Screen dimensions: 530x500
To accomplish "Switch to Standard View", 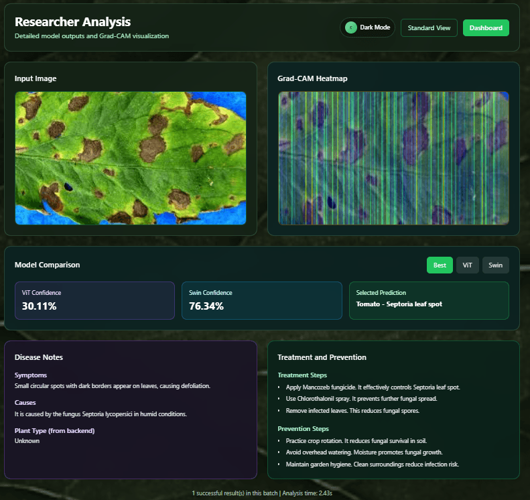I will click(x=429, y=27).
